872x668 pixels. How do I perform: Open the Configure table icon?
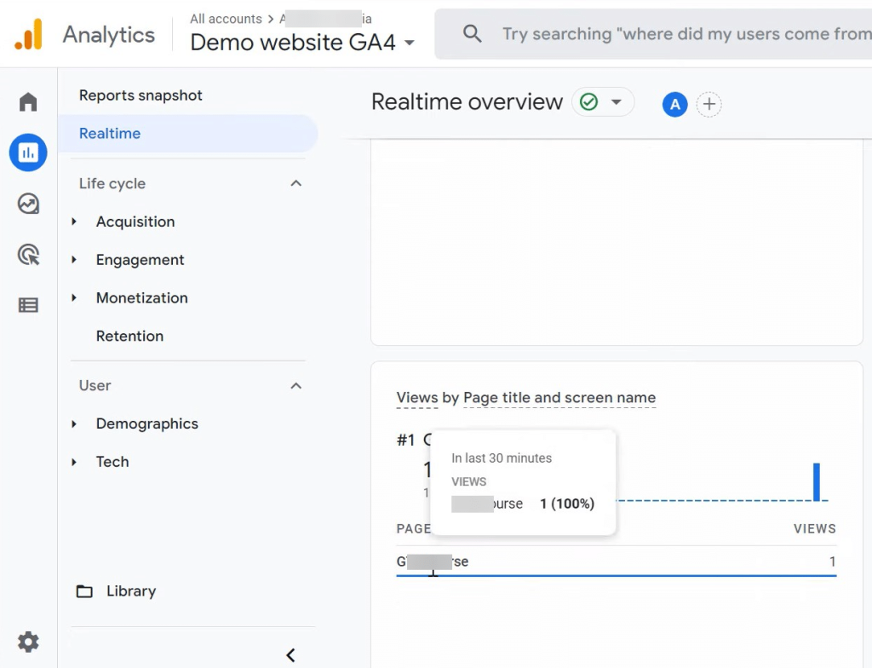coord(28,305)
